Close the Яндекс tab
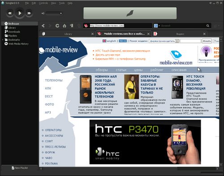Image resolution: width=224 pixels, height=176 pixels. click(204, 34)
